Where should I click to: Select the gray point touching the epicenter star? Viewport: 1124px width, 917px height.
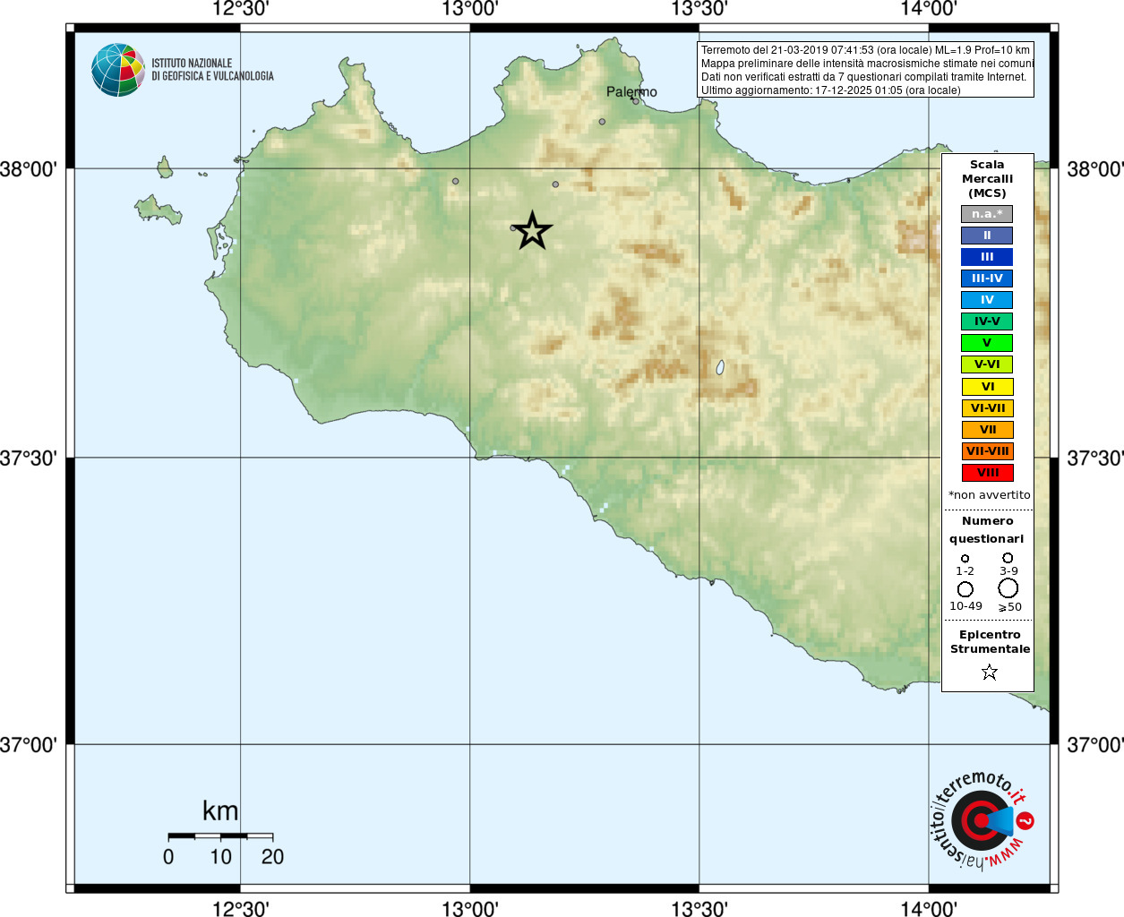click(513, 228)
